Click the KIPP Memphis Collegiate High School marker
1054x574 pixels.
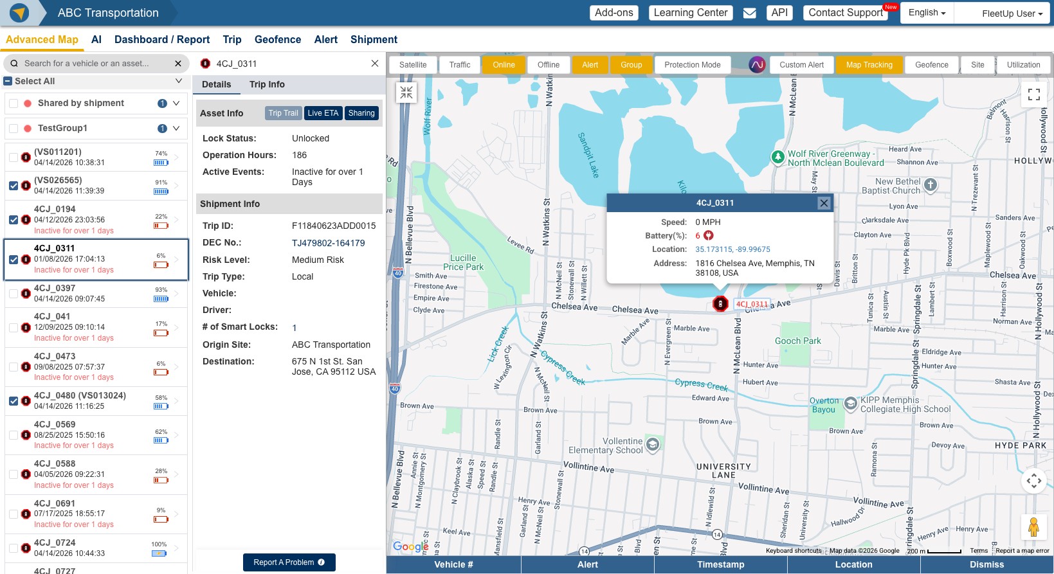coord(851,404)
